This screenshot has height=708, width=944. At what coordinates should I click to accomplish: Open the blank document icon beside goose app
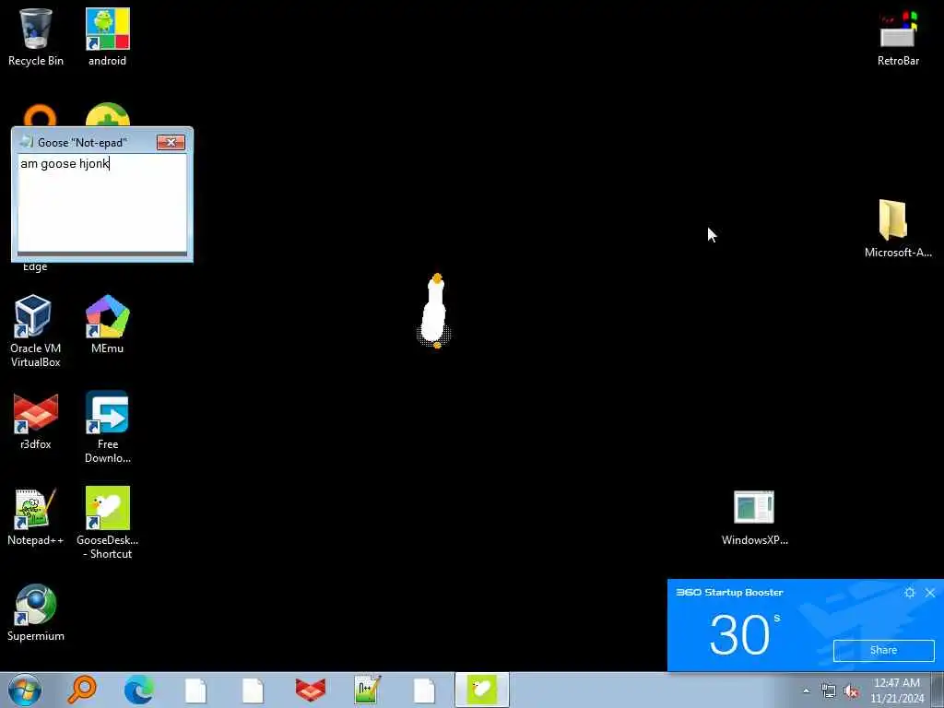click(424, 690)
